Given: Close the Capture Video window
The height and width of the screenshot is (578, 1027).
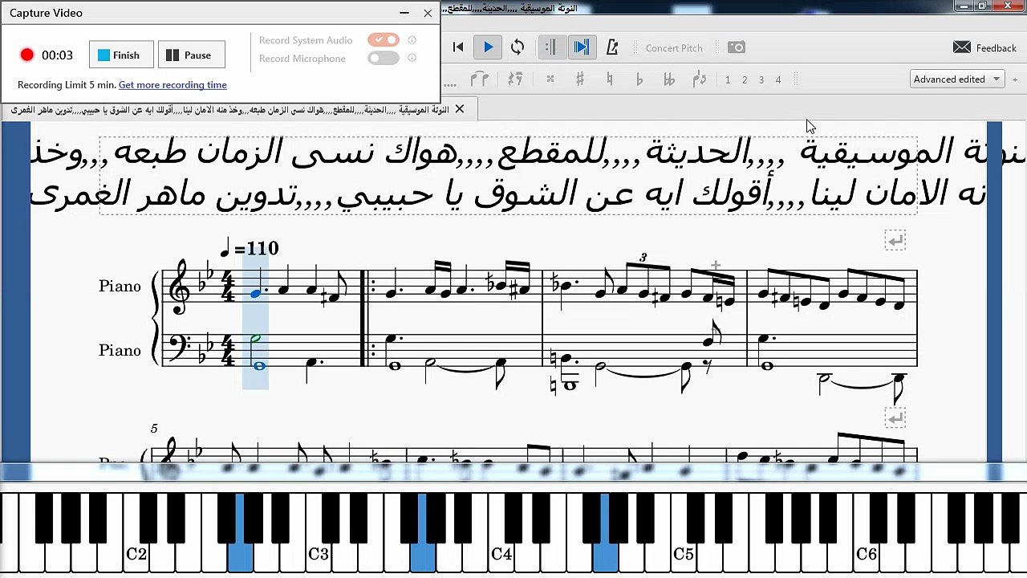Looking at the screenshot, I should (428, 13).
